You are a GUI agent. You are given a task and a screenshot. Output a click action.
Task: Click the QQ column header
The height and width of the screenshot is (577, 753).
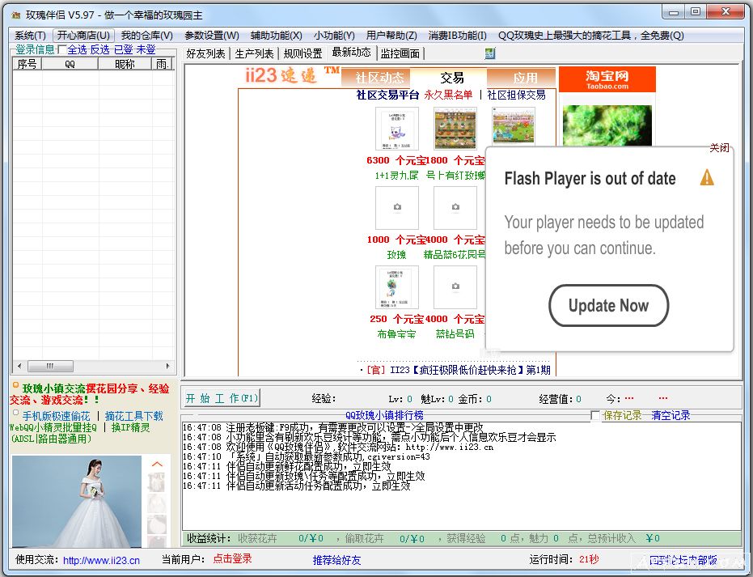point(70,64)
